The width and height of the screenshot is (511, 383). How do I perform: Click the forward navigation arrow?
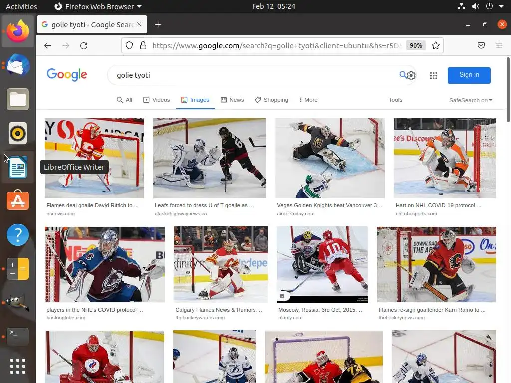[x=66, y=45]
